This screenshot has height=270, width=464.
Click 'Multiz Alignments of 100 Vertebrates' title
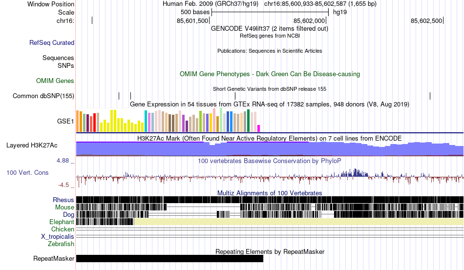point(270,193)
